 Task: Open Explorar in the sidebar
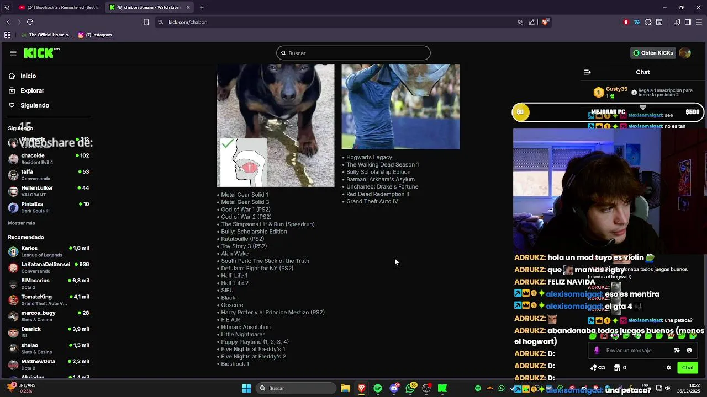[x=32, y=90]
